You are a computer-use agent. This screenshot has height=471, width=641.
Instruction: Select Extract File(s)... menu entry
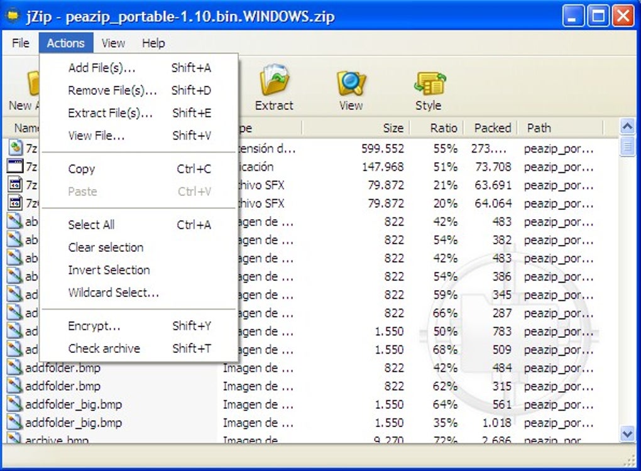pos(139,112)
